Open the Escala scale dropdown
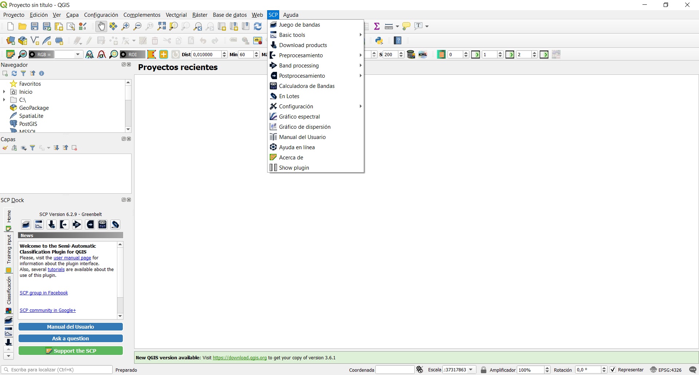The width and height of the screenshot is (699, 375). click(471, 370)
